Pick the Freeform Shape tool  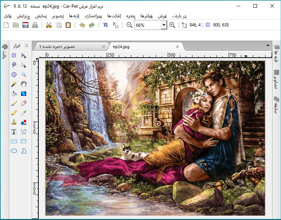(x=24, y=151)
